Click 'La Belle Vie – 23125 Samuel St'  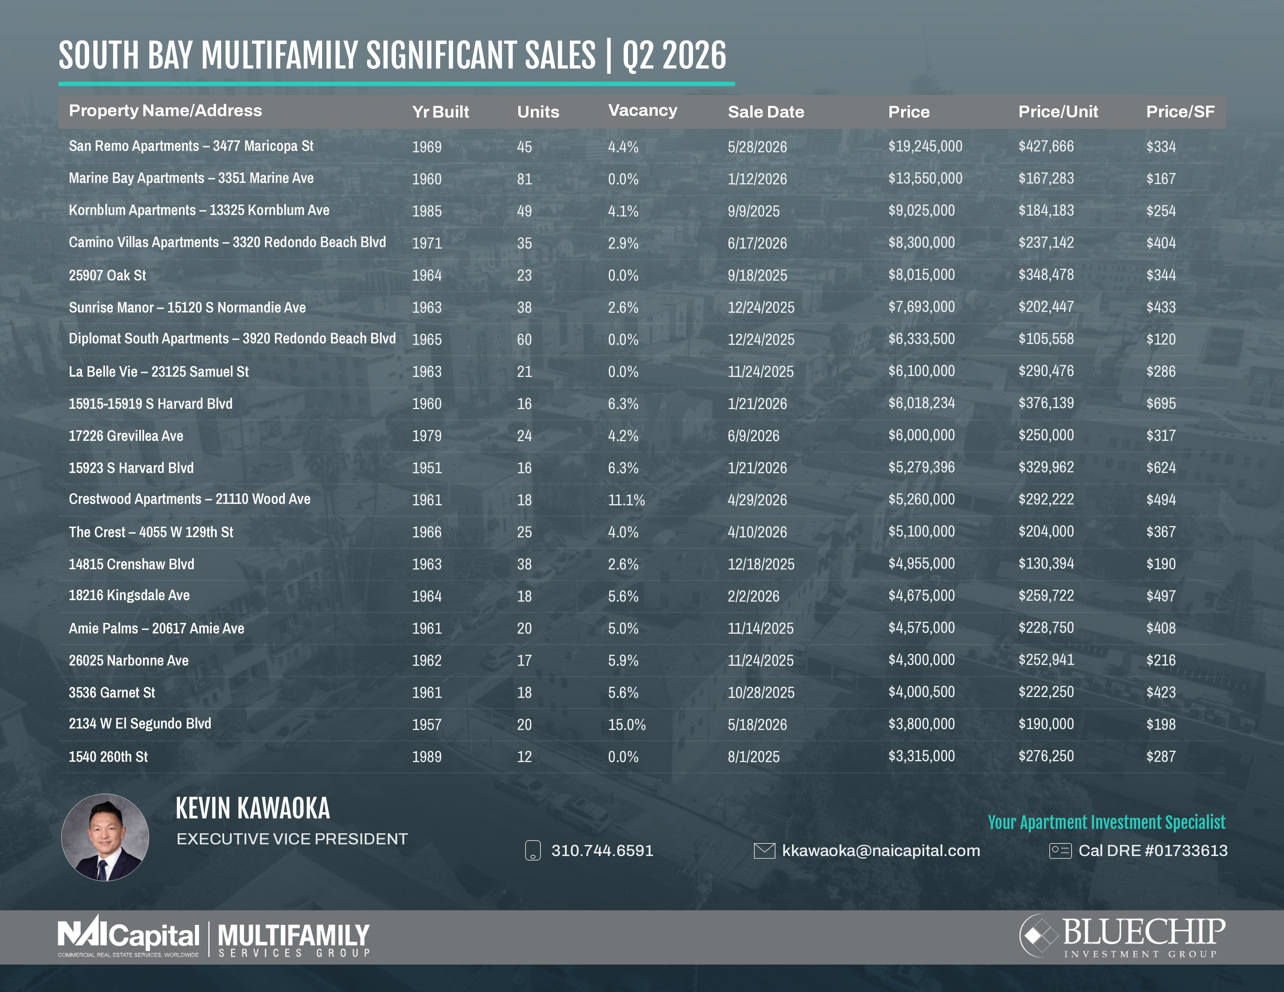tap(159, 372)
